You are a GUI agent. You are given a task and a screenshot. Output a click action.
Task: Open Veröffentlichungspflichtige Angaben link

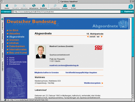click(x=81, y=72)
